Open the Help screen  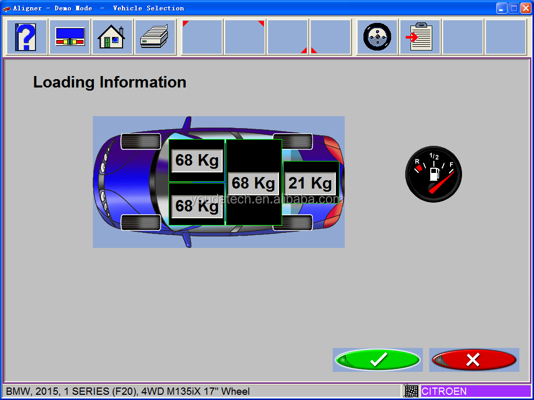pyautogui.click(x=26, y=36)
